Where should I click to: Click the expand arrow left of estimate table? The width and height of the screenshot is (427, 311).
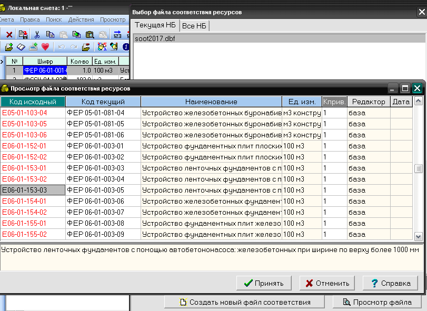coord(2,62)
